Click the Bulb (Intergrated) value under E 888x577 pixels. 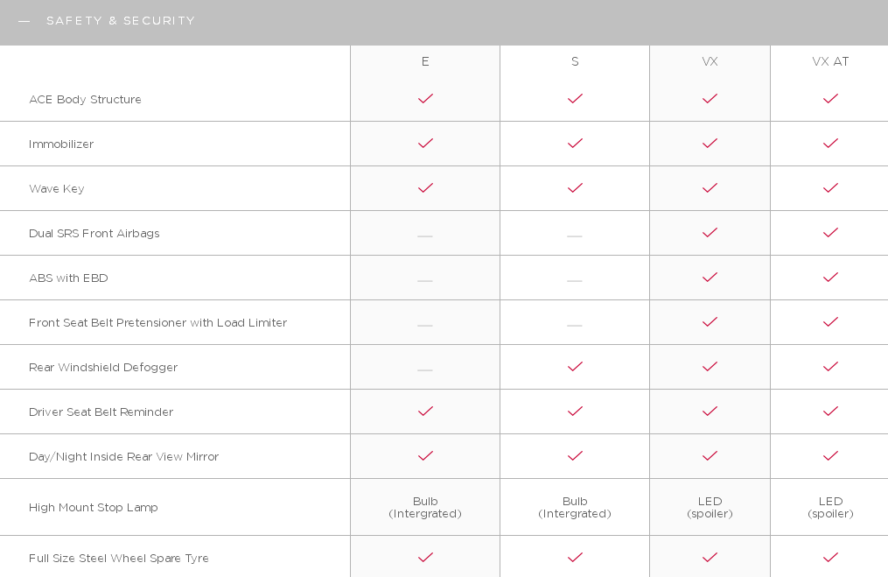425,507
